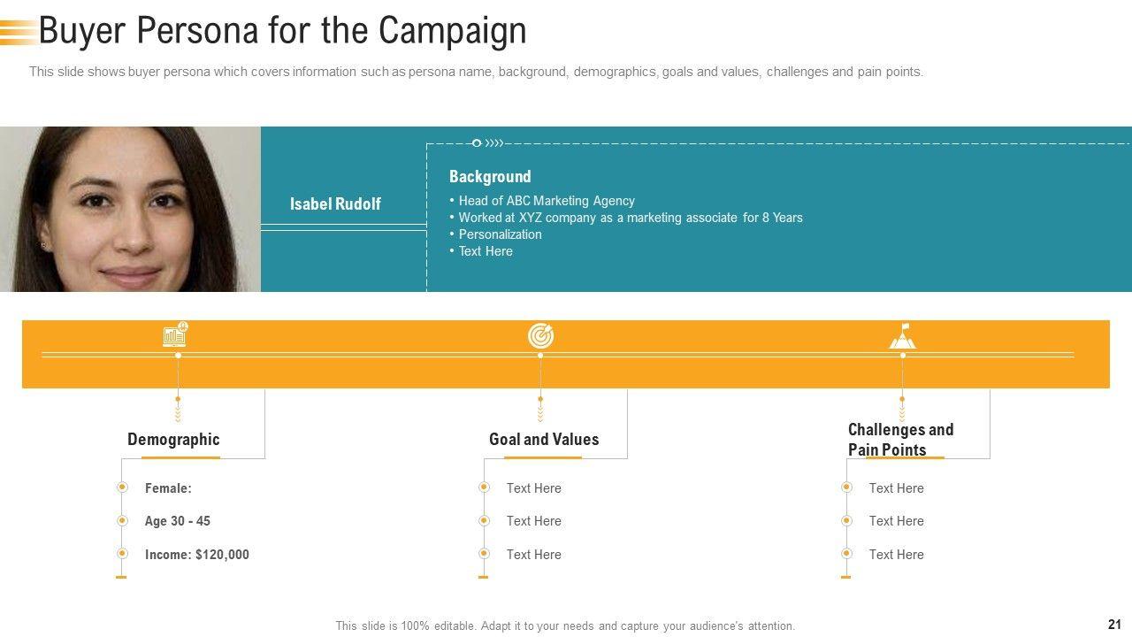Click the slide number 21

click(x=1113, y=625)
